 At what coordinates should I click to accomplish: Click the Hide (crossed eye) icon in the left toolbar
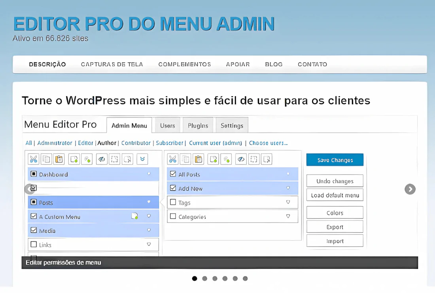[102, 159]
